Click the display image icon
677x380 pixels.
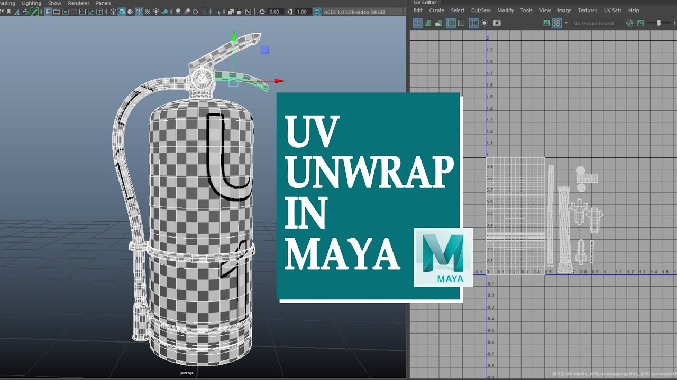click(546, 23)
